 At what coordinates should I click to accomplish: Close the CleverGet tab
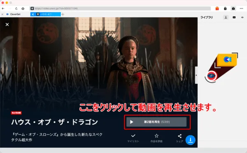pos(2,14)
